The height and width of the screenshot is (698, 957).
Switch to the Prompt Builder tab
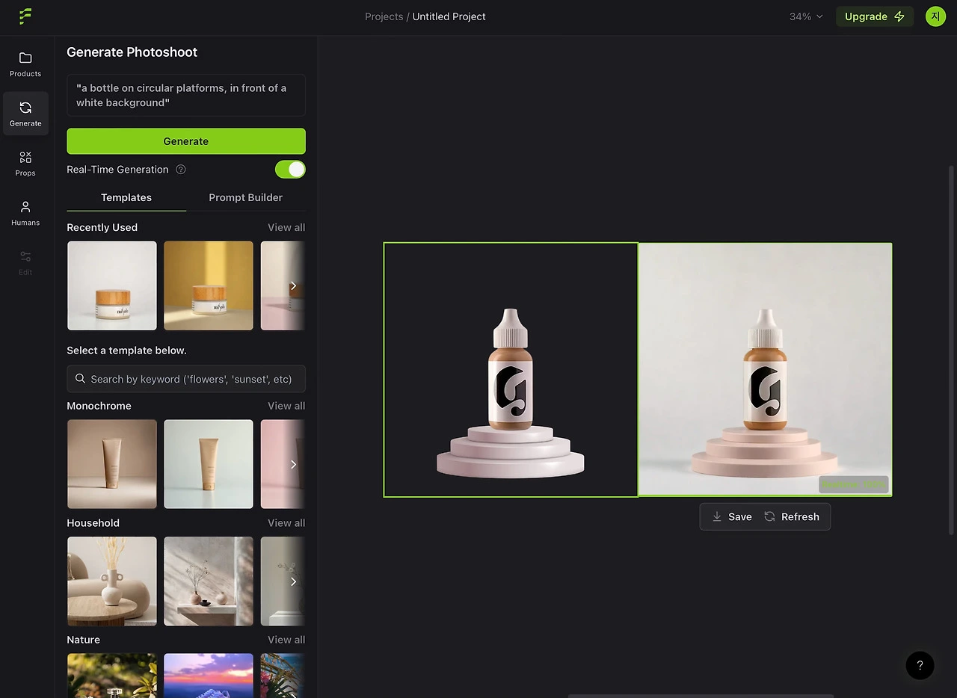tap(246, 197)
